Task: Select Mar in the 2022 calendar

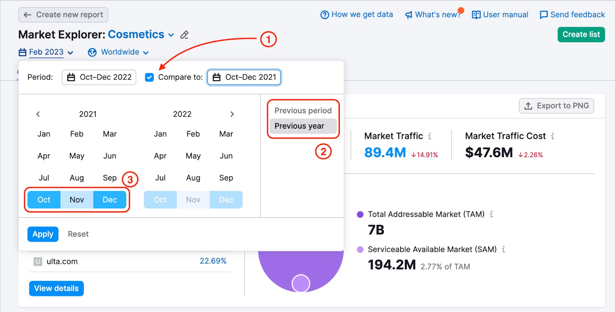Action: pyautogui.click(x=226, y=134)
